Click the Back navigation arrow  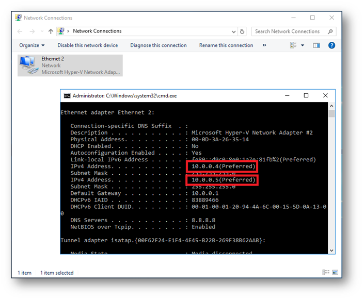point(20,31)
